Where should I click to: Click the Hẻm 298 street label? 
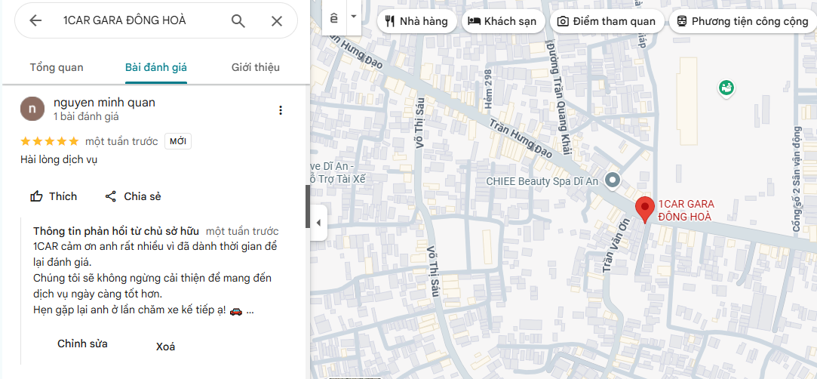pos(488,88)
